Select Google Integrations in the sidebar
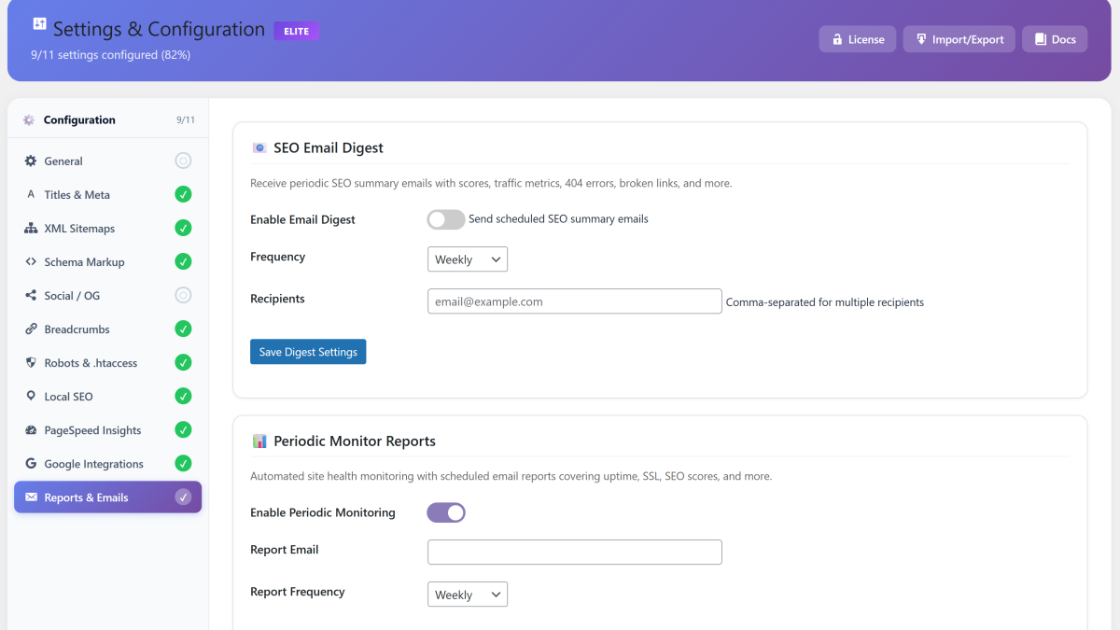Viewport: 1120px width, 630px height. pos(93,463)
